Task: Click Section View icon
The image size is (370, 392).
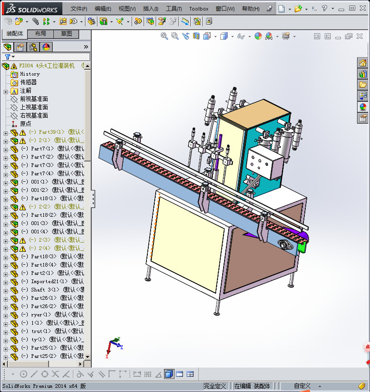Action: tap(196, 36)
